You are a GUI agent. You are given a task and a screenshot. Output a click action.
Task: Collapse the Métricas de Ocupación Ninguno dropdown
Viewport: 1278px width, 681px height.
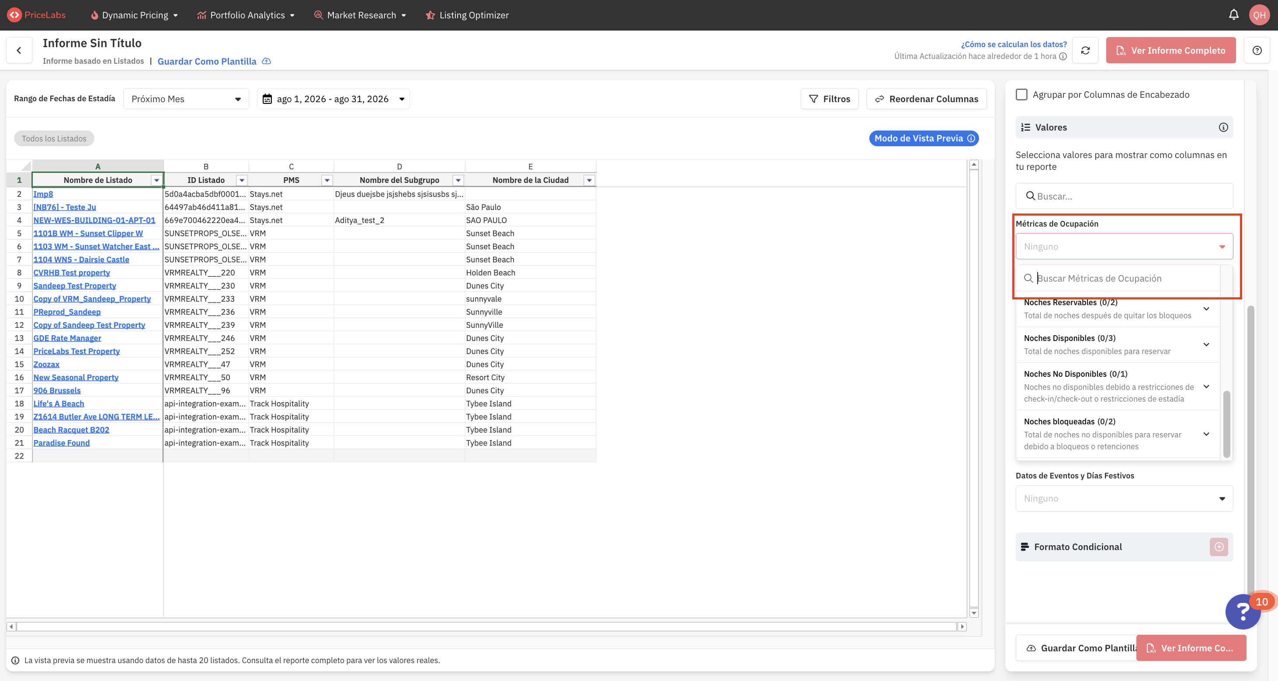[1124, 246]
